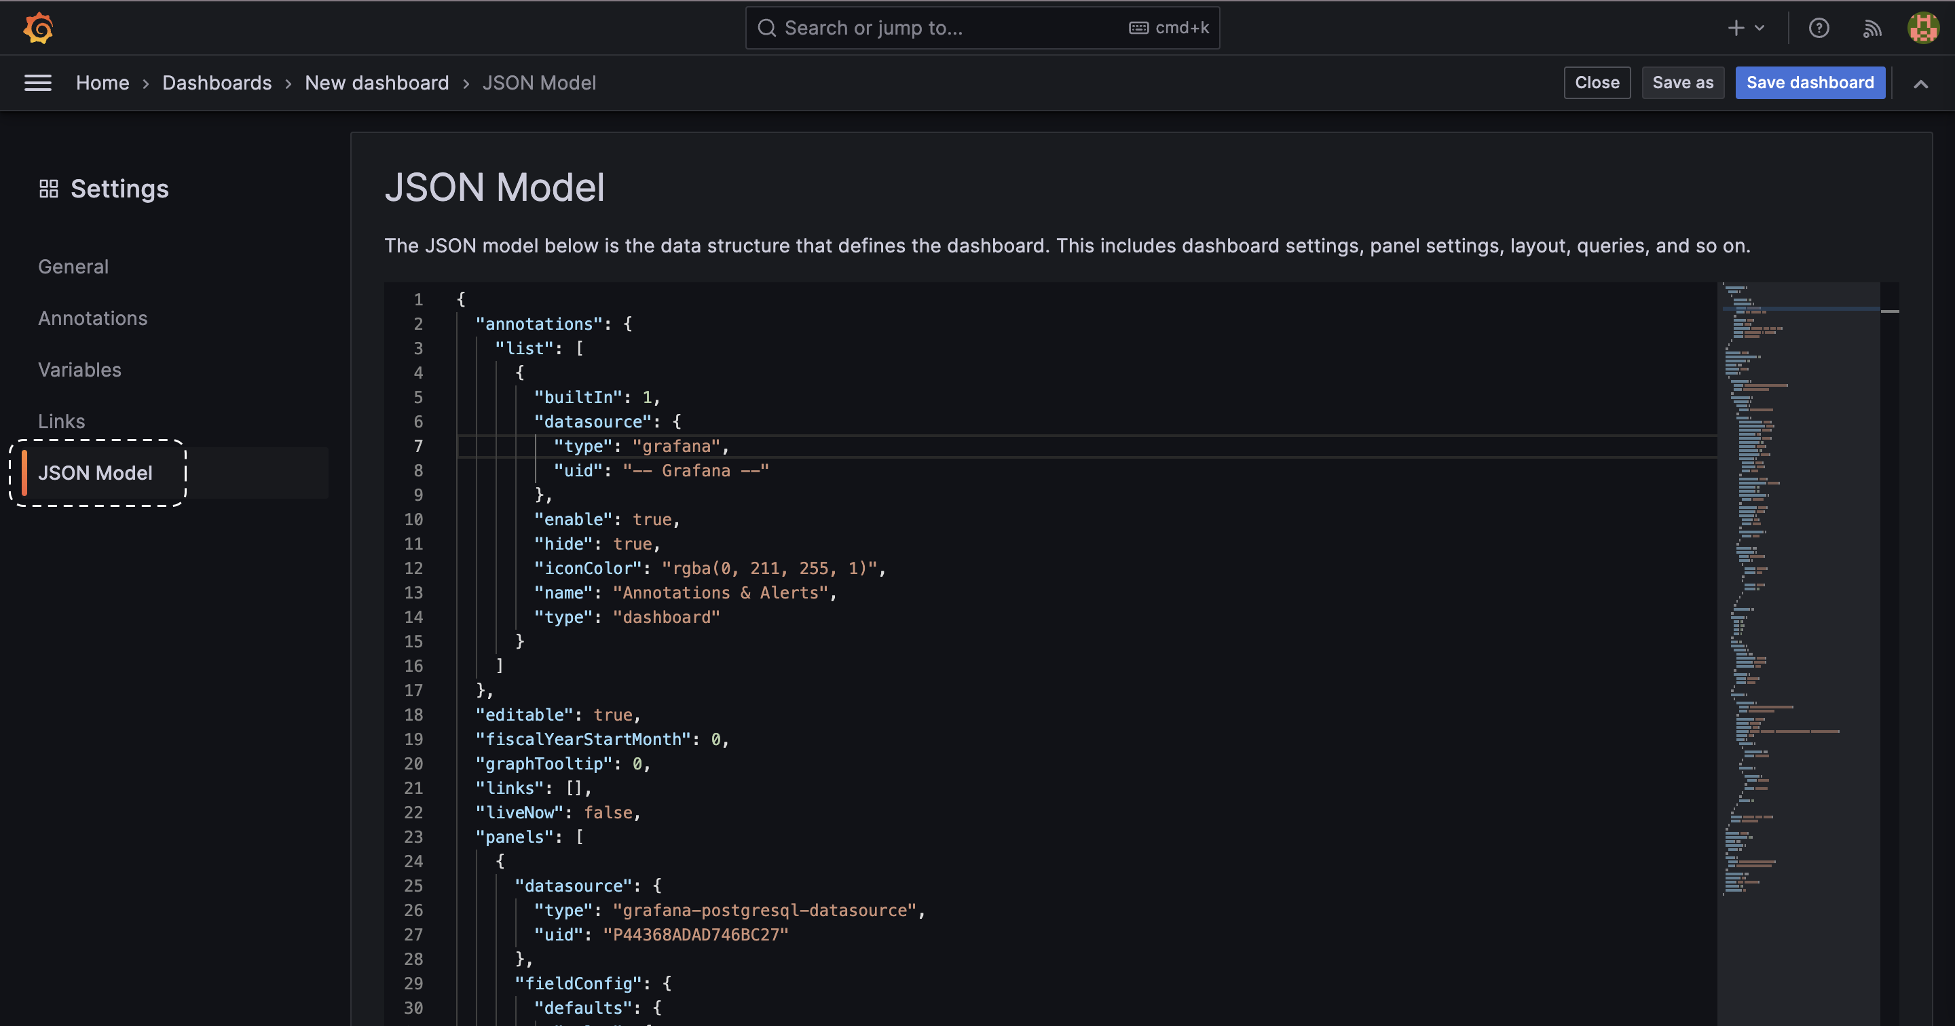
Task: Expand the add new dropdown chevron
Action: (x=1759, y=28)
